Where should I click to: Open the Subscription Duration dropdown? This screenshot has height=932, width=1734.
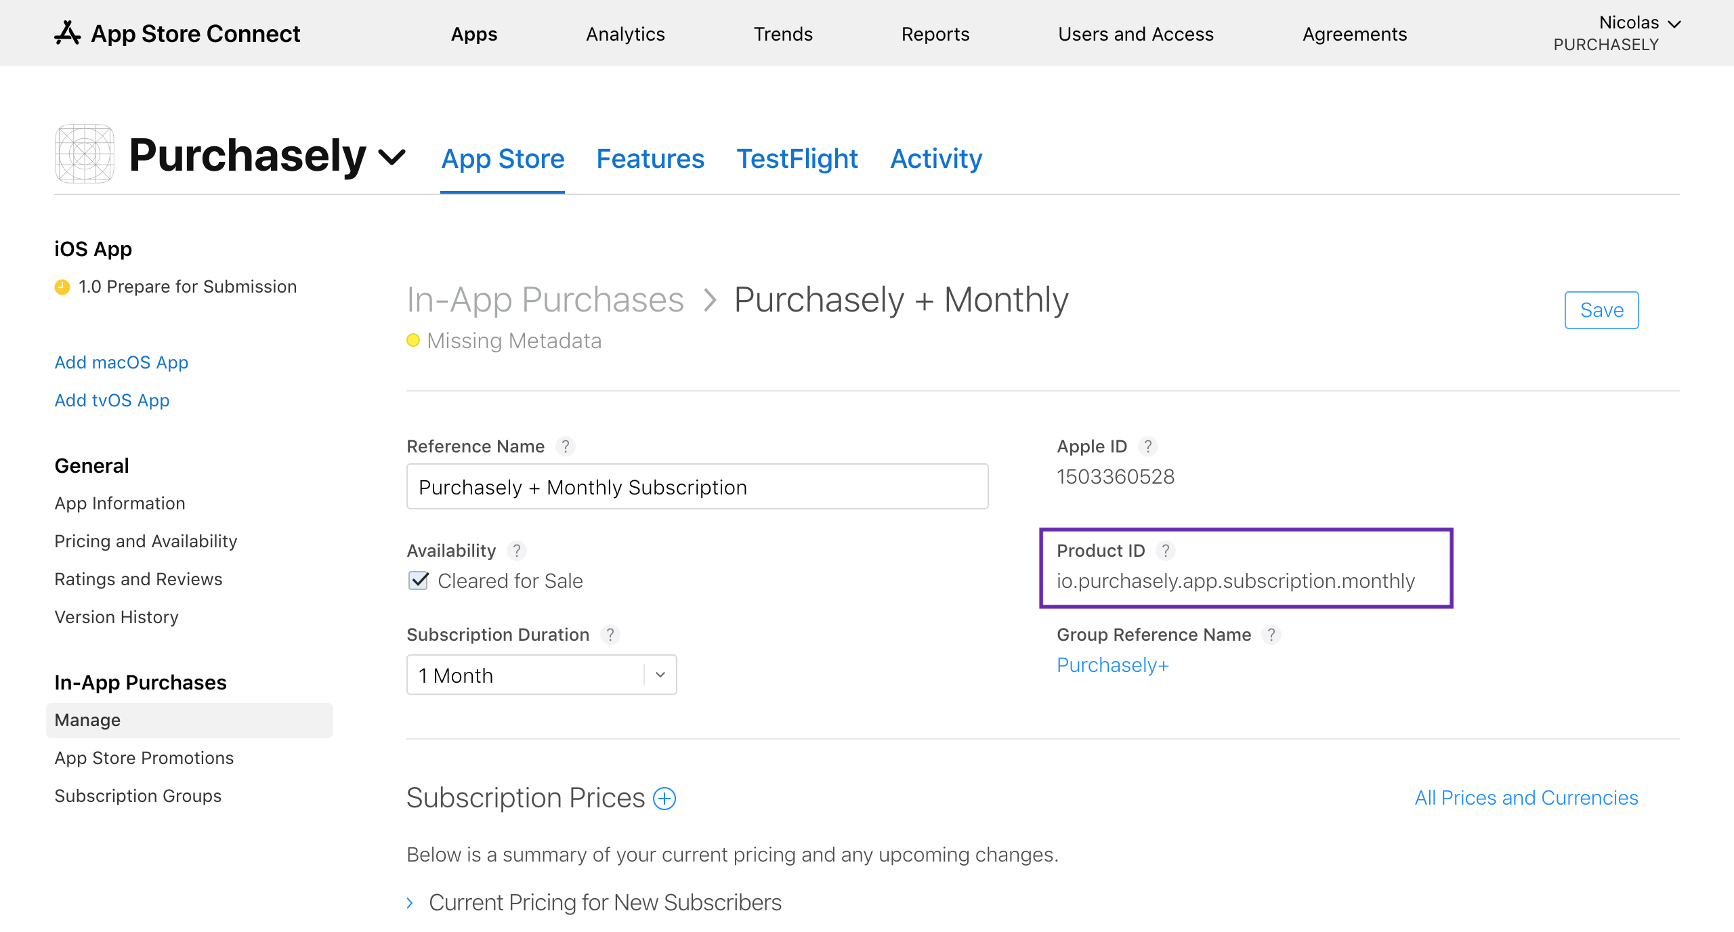pos(542,675)
